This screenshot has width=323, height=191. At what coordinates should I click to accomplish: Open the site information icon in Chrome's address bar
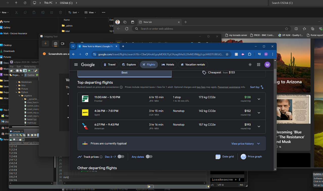pos(94,54)
